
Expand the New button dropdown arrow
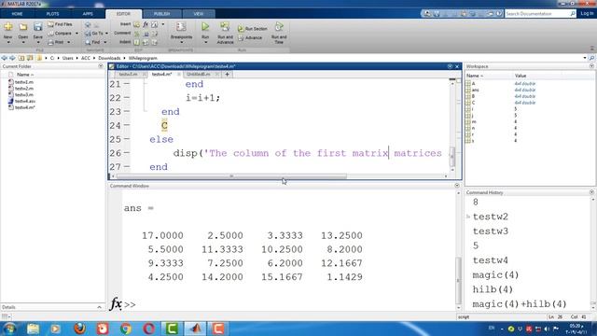[8, 42]
